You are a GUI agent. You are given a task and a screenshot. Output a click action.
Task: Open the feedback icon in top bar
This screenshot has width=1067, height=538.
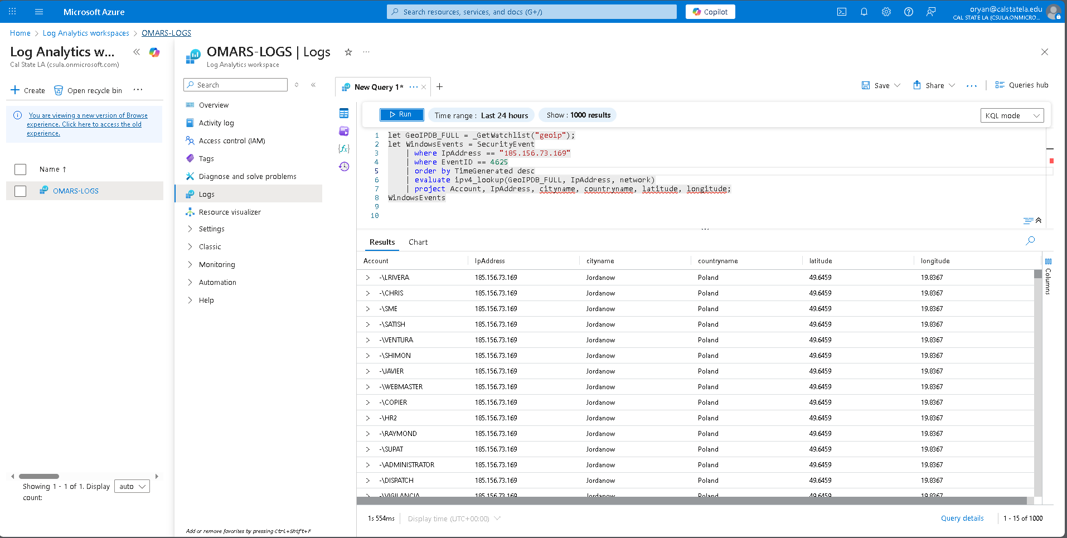click(x=931, y=12)
